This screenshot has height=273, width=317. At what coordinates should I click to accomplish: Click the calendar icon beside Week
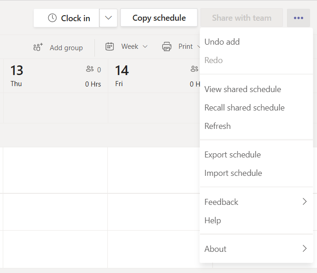(110, 46)
